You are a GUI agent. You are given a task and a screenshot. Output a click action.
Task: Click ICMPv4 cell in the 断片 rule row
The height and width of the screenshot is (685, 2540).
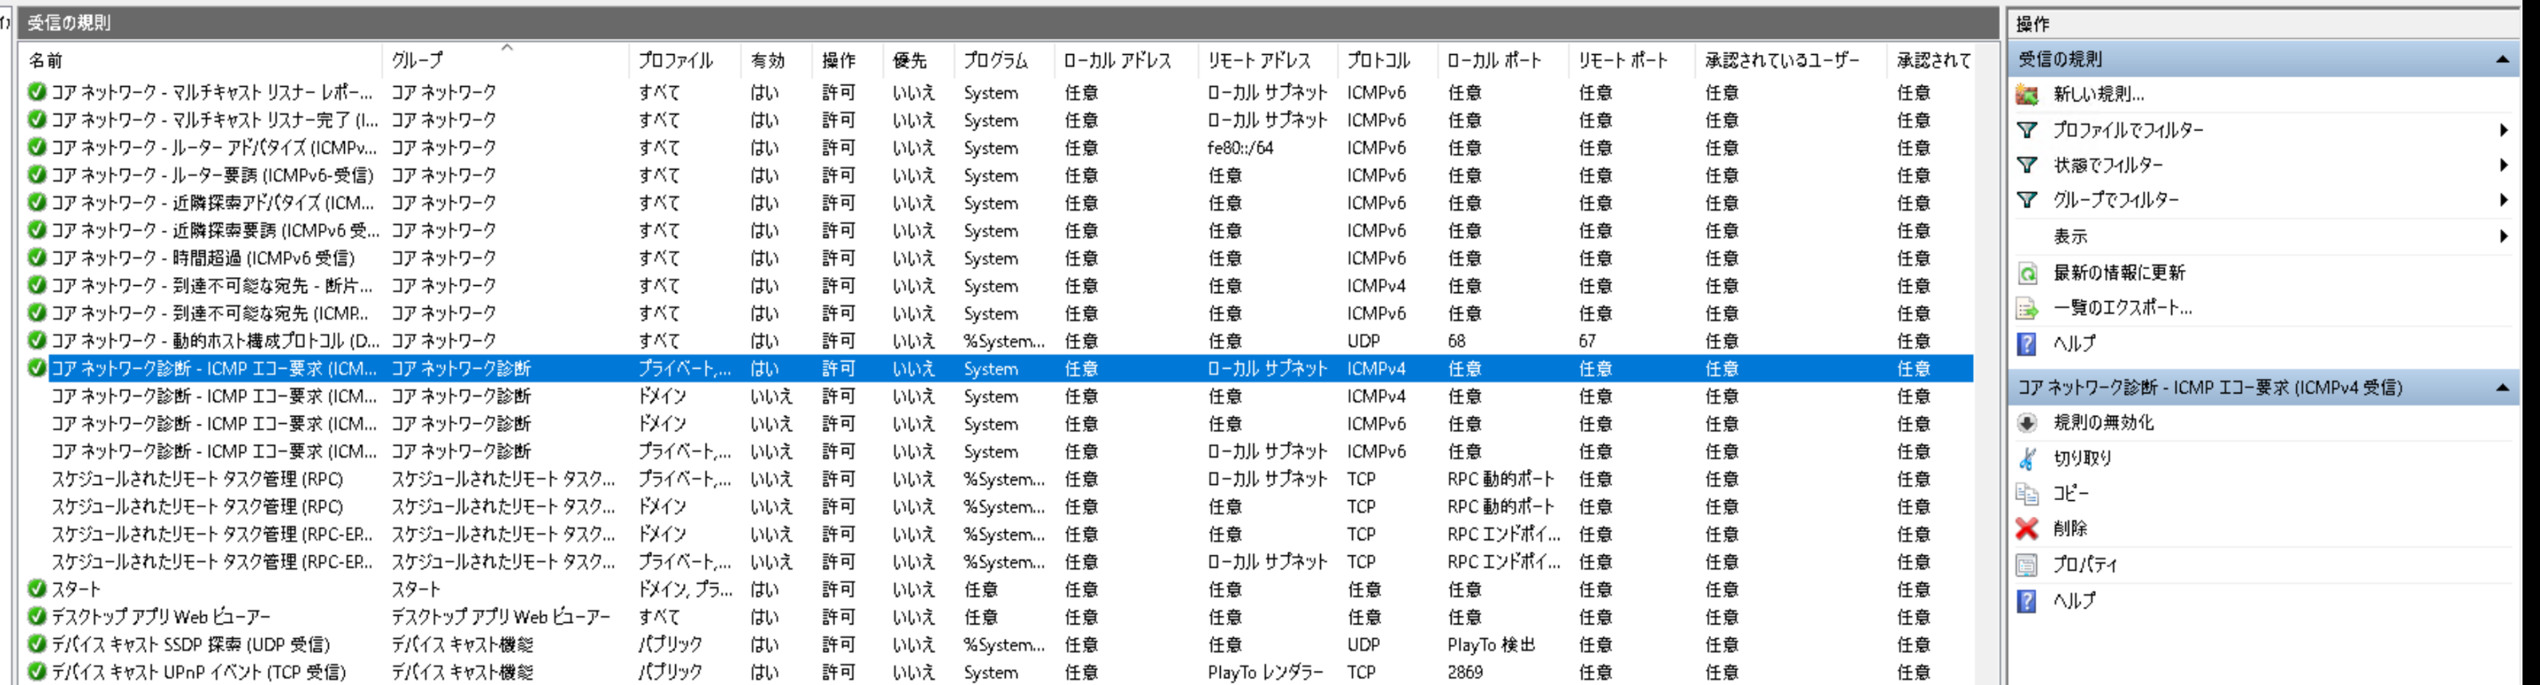[x=1377, y=286]
